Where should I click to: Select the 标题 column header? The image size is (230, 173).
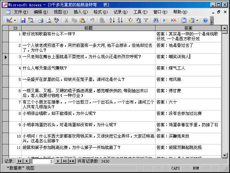click(x=88, y=28)
